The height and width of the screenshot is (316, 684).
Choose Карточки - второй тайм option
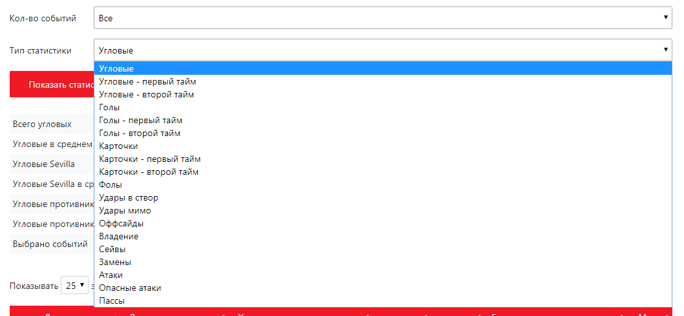149,172
